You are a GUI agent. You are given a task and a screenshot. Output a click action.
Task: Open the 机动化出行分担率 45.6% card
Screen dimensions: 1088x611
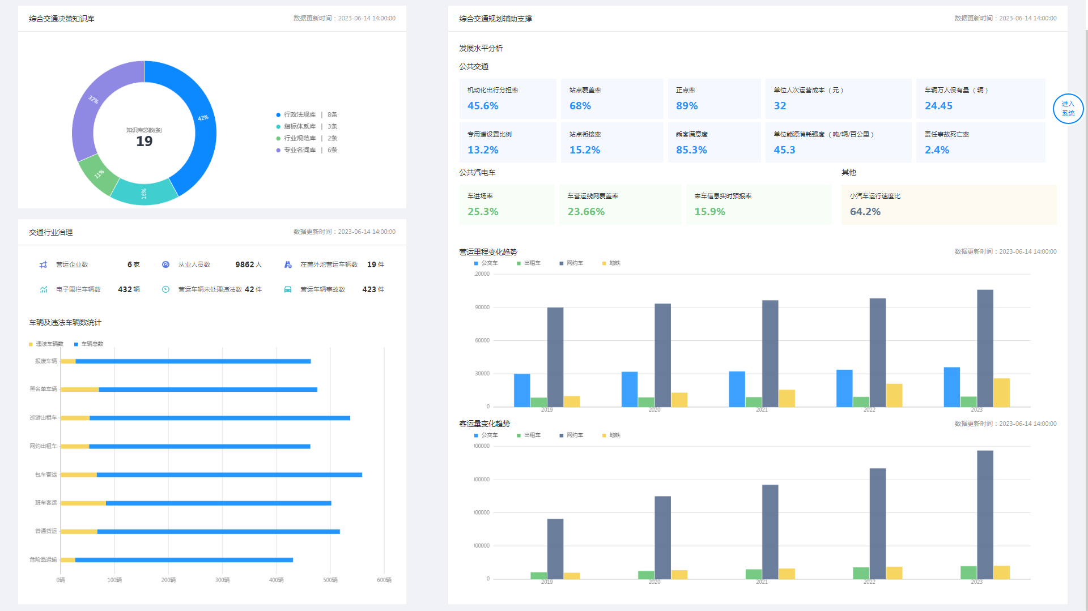click(508, 99)
